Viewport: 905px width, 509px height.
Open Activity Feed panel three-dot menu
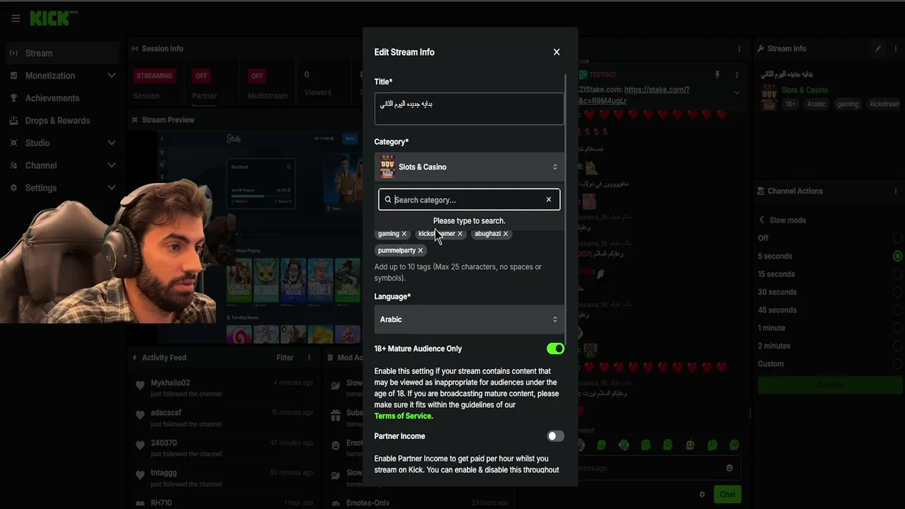point(309,358)
